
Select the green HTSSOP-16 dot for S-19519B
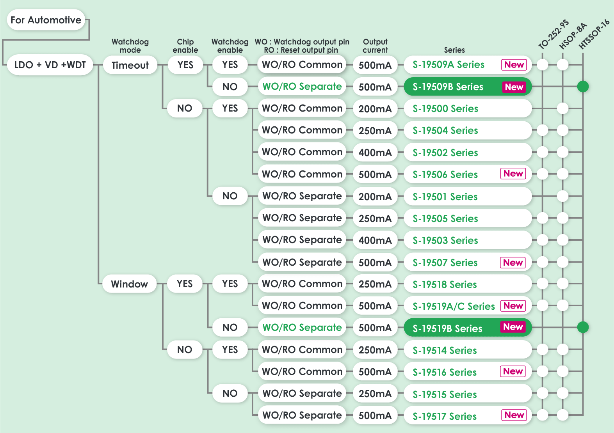pos(583,327)
